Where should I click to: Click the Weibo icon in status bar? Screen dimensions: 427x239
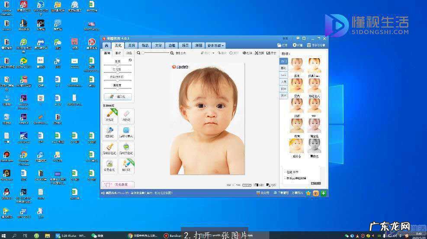(x=316, y=193)
